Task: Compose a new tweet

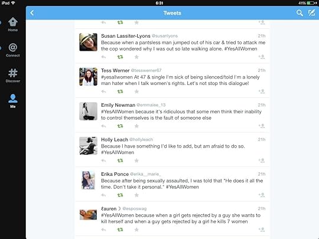Action: point(311,13)
